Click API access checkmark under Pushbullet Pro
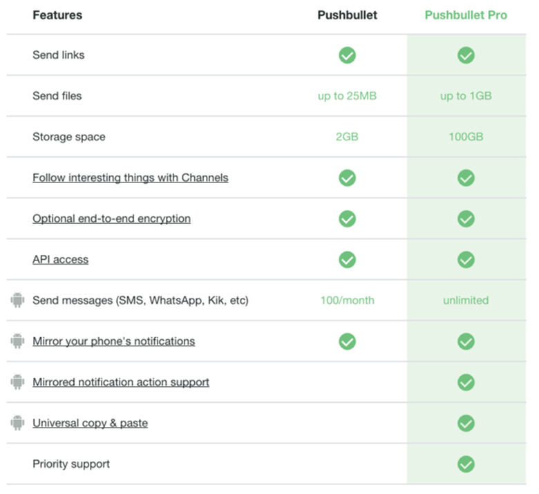The height and width of the screenshot is (494, 539). [x=466, y=260]
